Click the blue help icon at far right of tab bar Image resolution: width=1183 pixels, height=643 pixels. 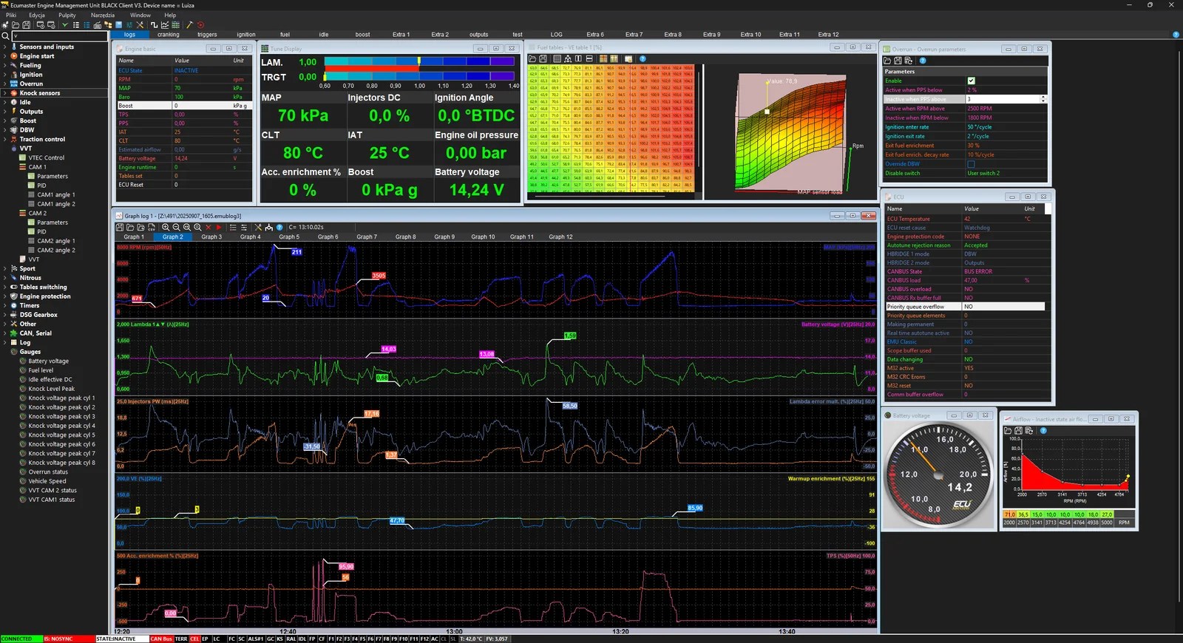[x=1176, y=35]
